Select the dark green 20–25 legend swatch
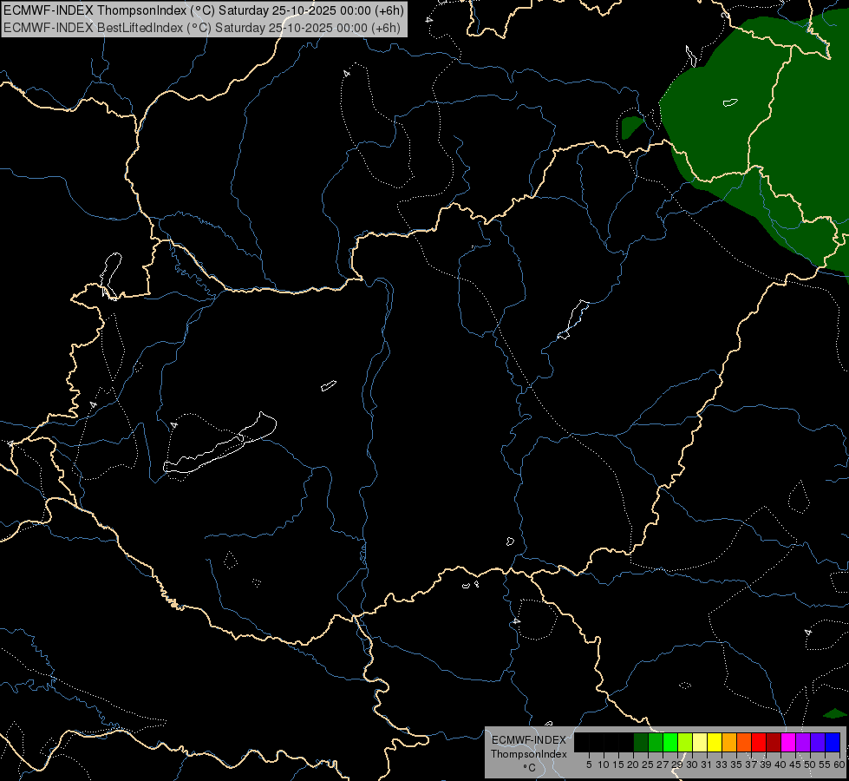 [641, 742]
